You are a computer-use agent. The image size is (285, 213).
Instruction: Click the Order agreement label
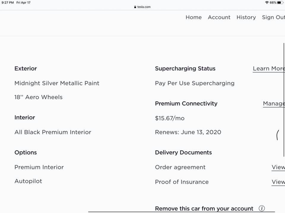180,167
